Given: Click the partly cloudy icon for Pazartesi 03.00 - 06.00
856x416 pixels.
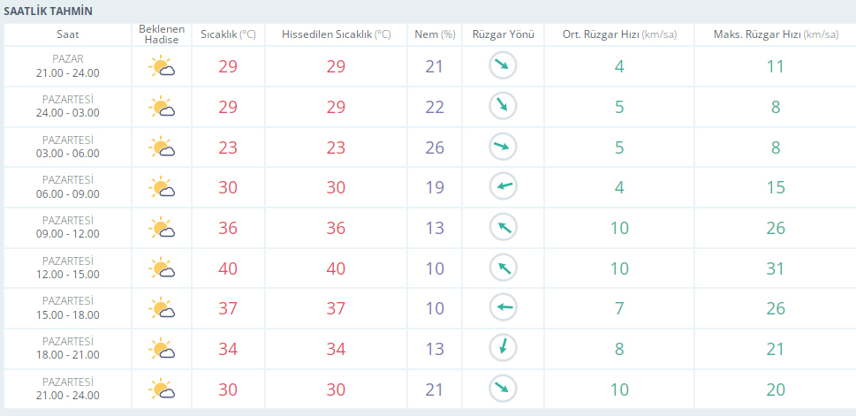Looking at the screenshot, I should (160, 147).
